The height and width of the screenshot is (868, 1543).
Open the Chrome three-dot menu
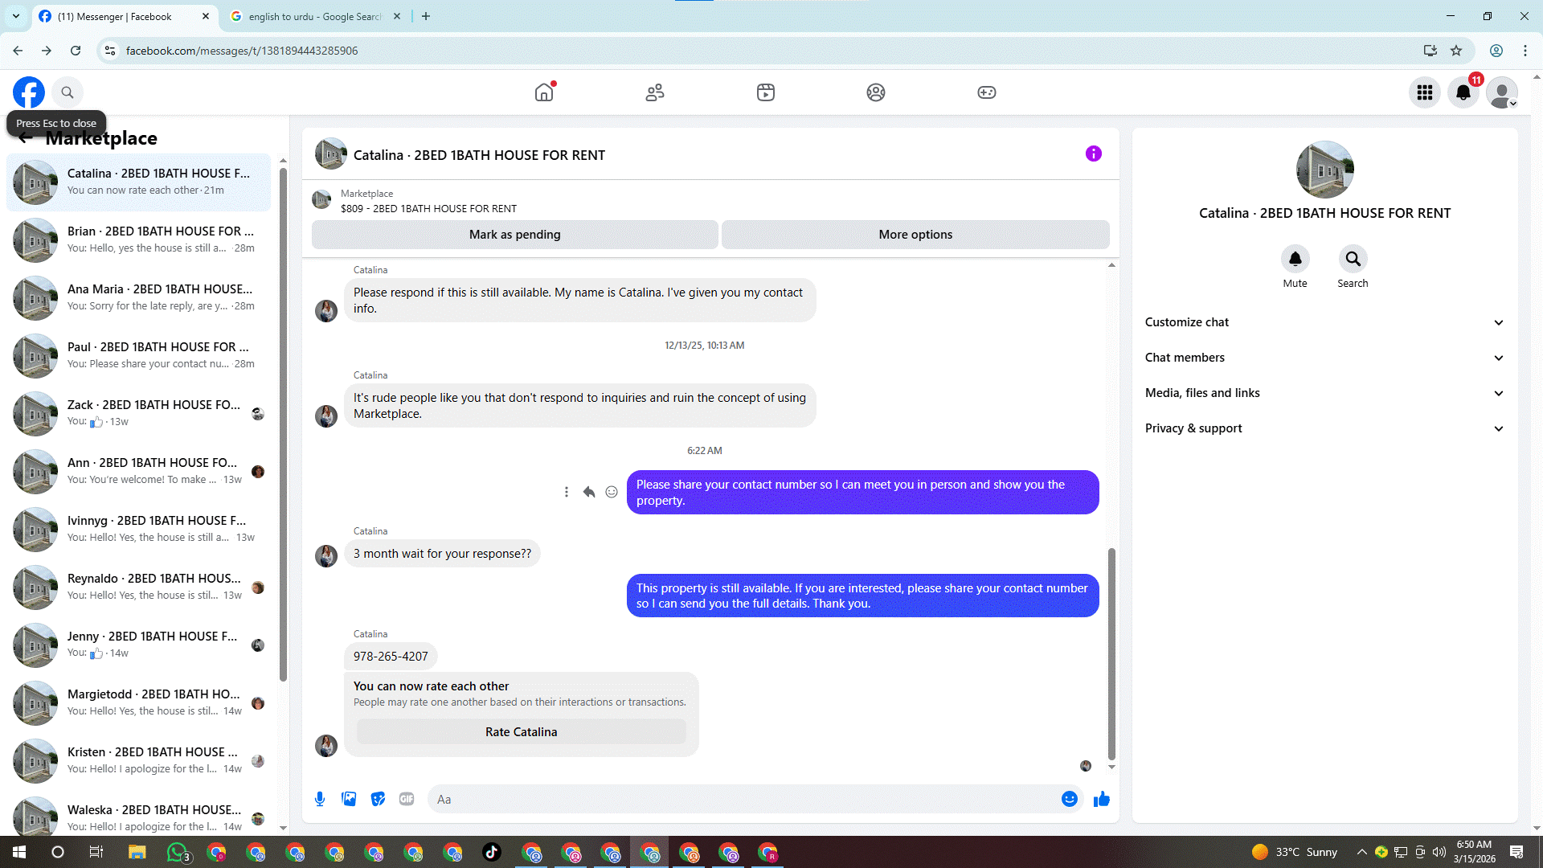[1525, 51]
